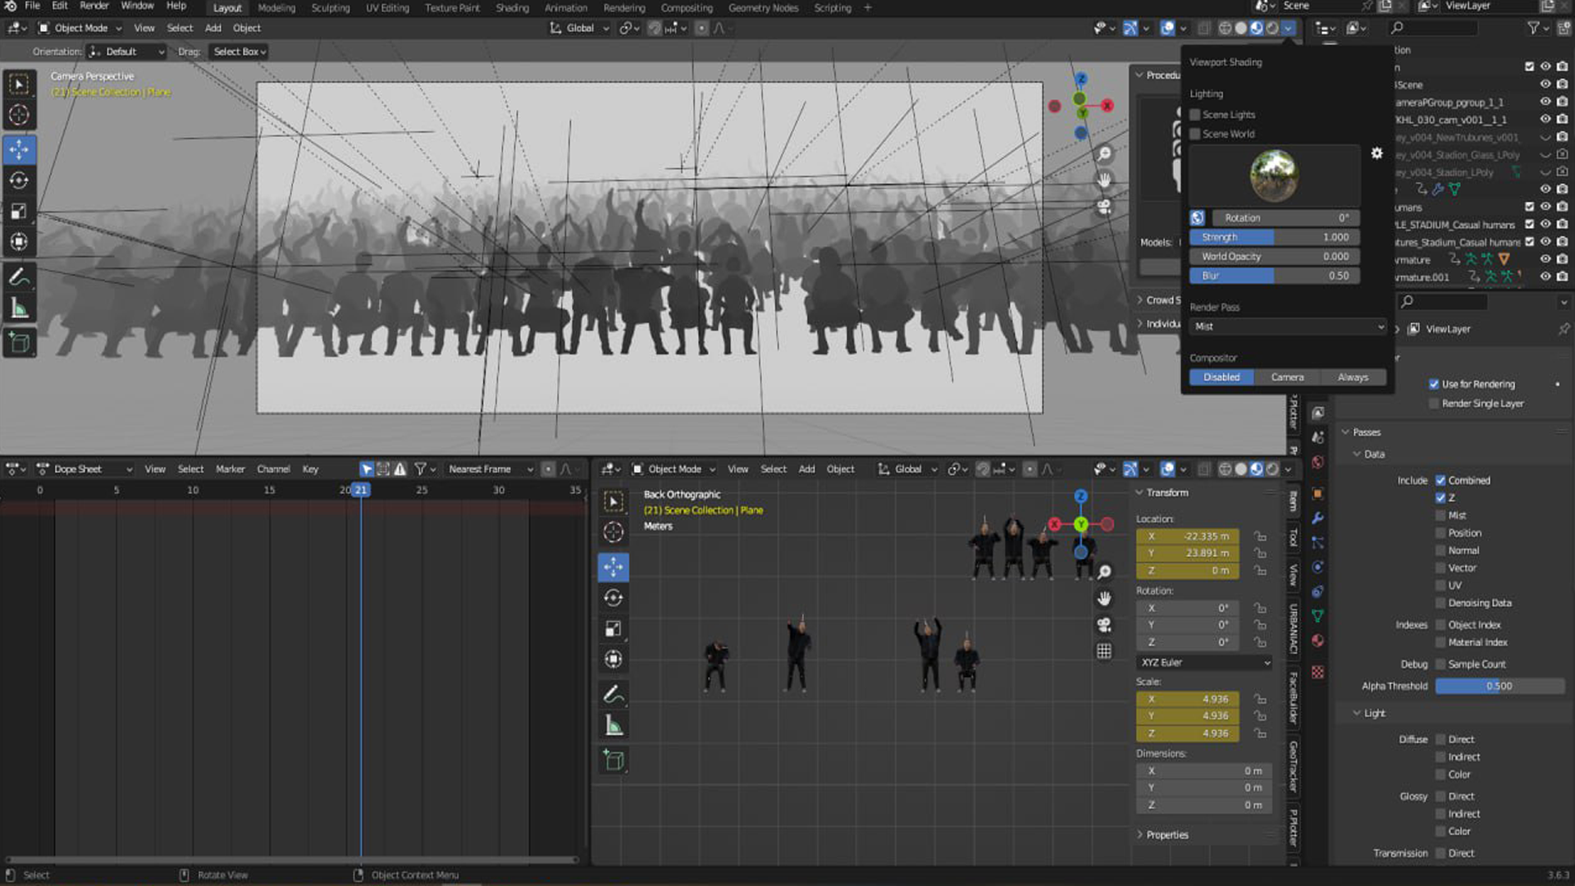1575x886 pixels.
Task: Click Add Cube tool in bottom viewport
Action: click(614, 760)
